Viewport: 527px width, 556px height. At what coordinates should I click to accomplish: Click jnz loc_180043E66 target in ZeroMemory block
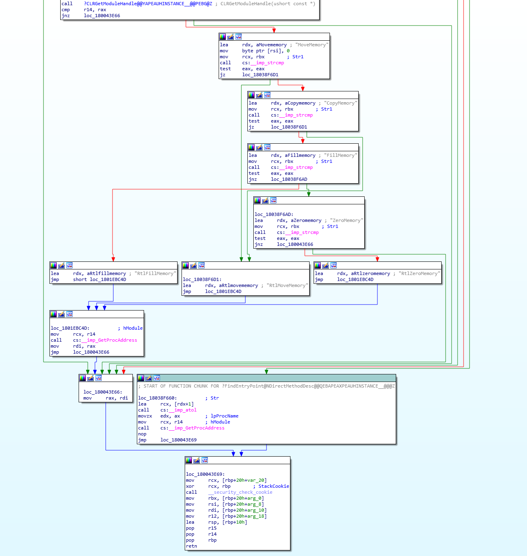coord(295,244)
